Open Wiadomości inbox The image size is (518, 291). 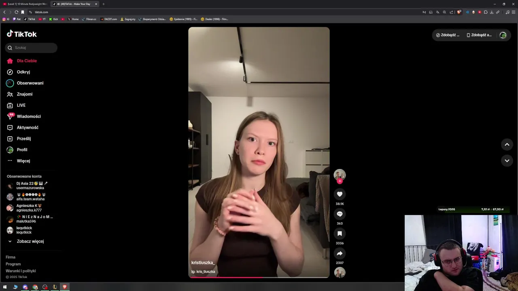[x=24, y=116]
